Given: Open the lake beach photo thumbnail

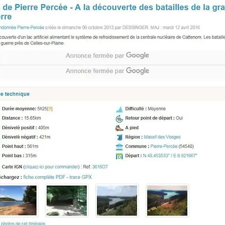Looking at the screenshot, I should [18, 200].
